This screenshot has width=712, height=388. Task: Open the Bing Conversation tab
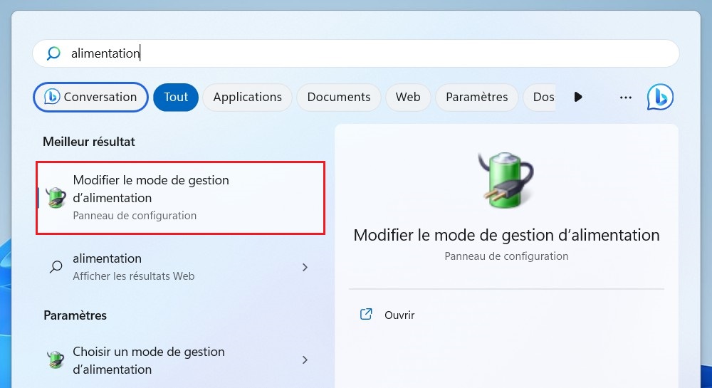tap(91, 97)
